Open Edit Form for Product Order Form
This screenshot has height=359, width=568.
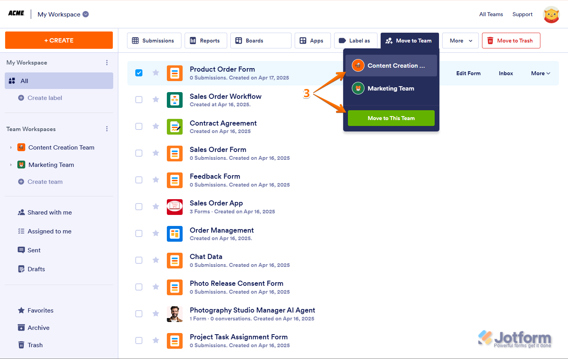coord(468,73)
